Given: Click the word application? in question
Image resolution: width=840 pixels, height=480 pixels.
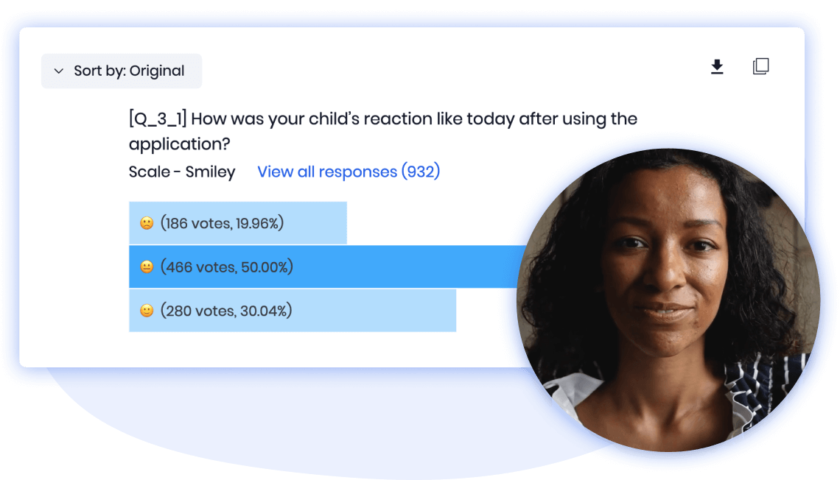Looking at the screenshot, I should click(180, 144).
